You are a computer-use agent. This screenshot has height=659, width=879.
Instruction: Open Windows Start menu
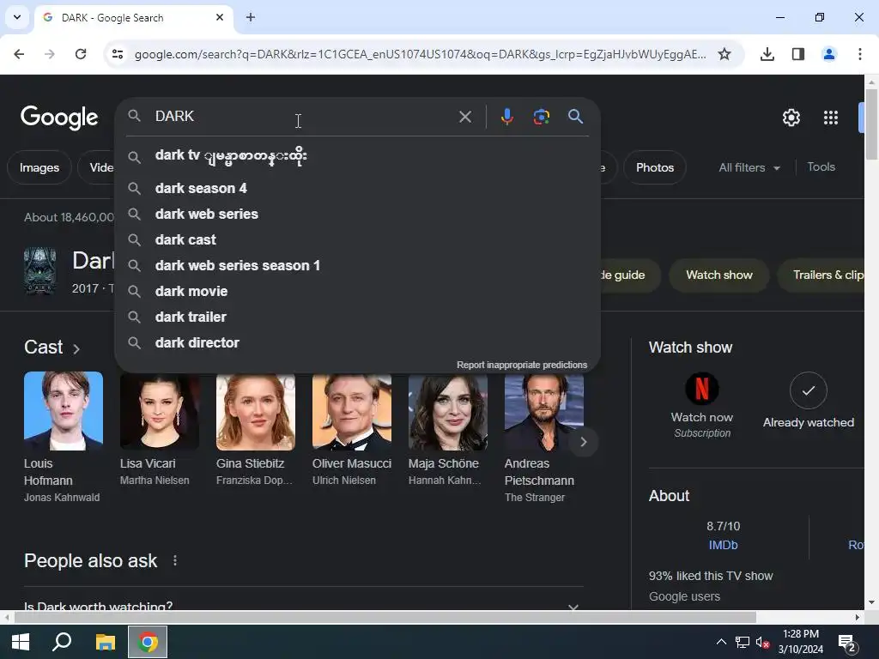click(21, 642)
